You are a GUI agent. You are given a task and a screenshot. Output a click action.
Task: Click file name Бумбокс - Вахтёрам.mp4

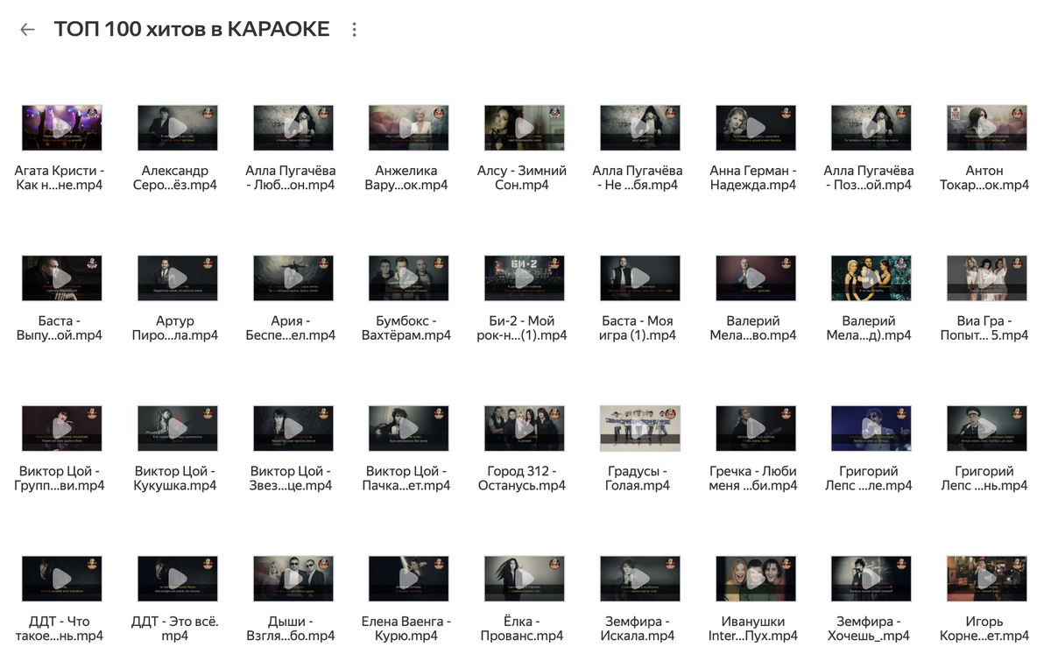(x=406, y=328)
